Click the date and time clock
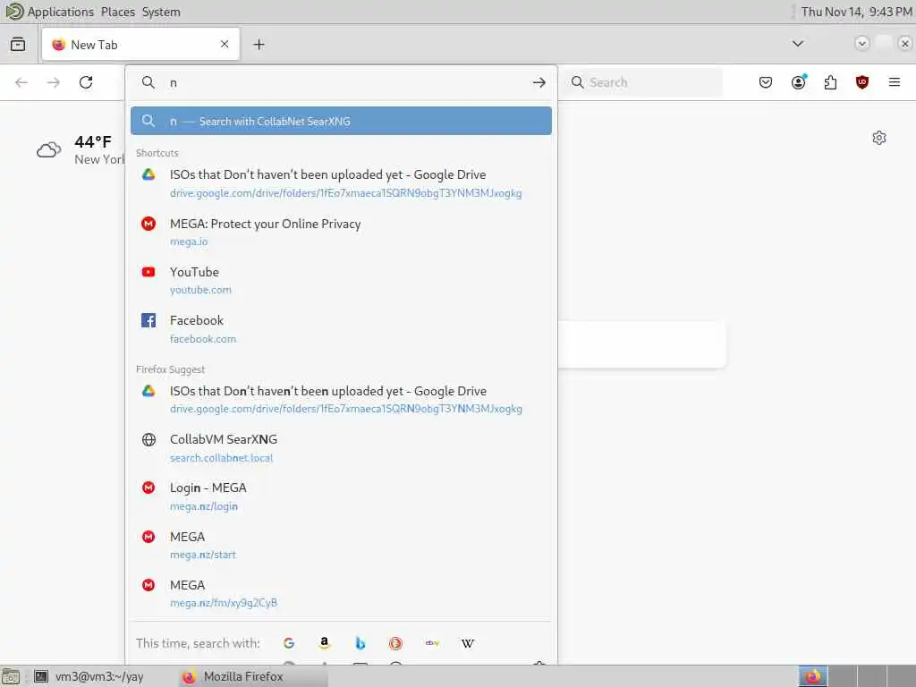916x687 pixels. pos(856,12)
